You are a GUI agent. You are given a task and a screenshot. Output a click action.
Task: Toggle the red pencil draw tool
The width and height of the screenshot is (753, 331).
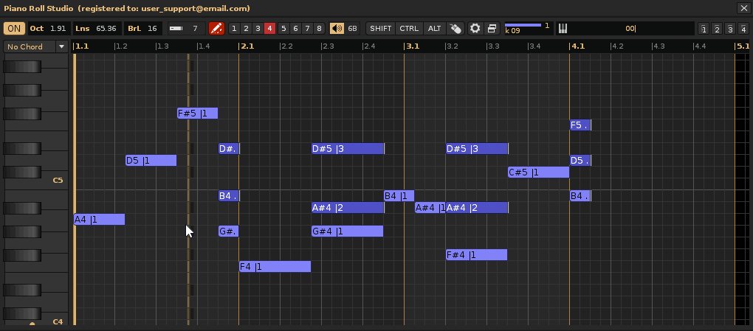(x=216, y=29)
